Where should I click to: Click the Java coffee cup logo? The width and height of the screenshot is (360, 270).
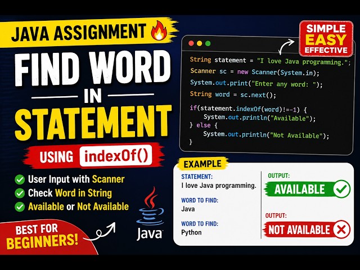150,206
